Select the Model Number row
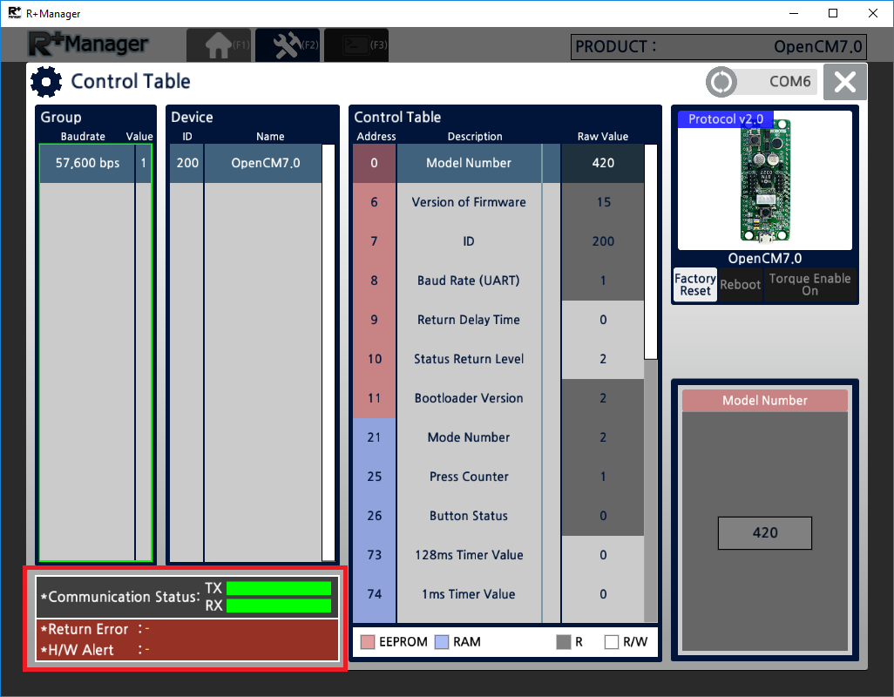894x697 pixels. pyautogui.click(x=468, y=163)
